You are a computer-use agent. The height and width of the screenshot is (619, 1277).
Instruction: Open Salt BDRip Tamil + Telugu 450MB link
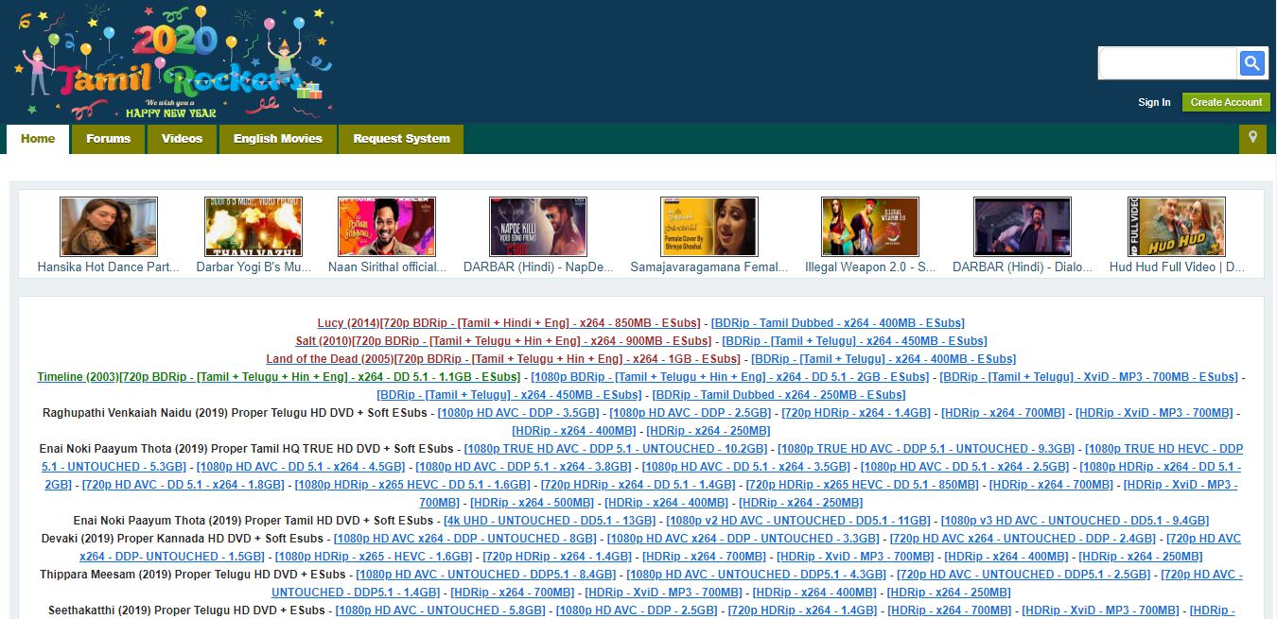(854, 341)
